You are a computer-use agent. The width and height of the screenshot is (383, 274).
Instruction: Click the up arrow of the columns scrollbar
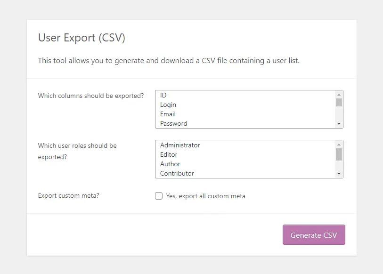(x=339, y=94)
